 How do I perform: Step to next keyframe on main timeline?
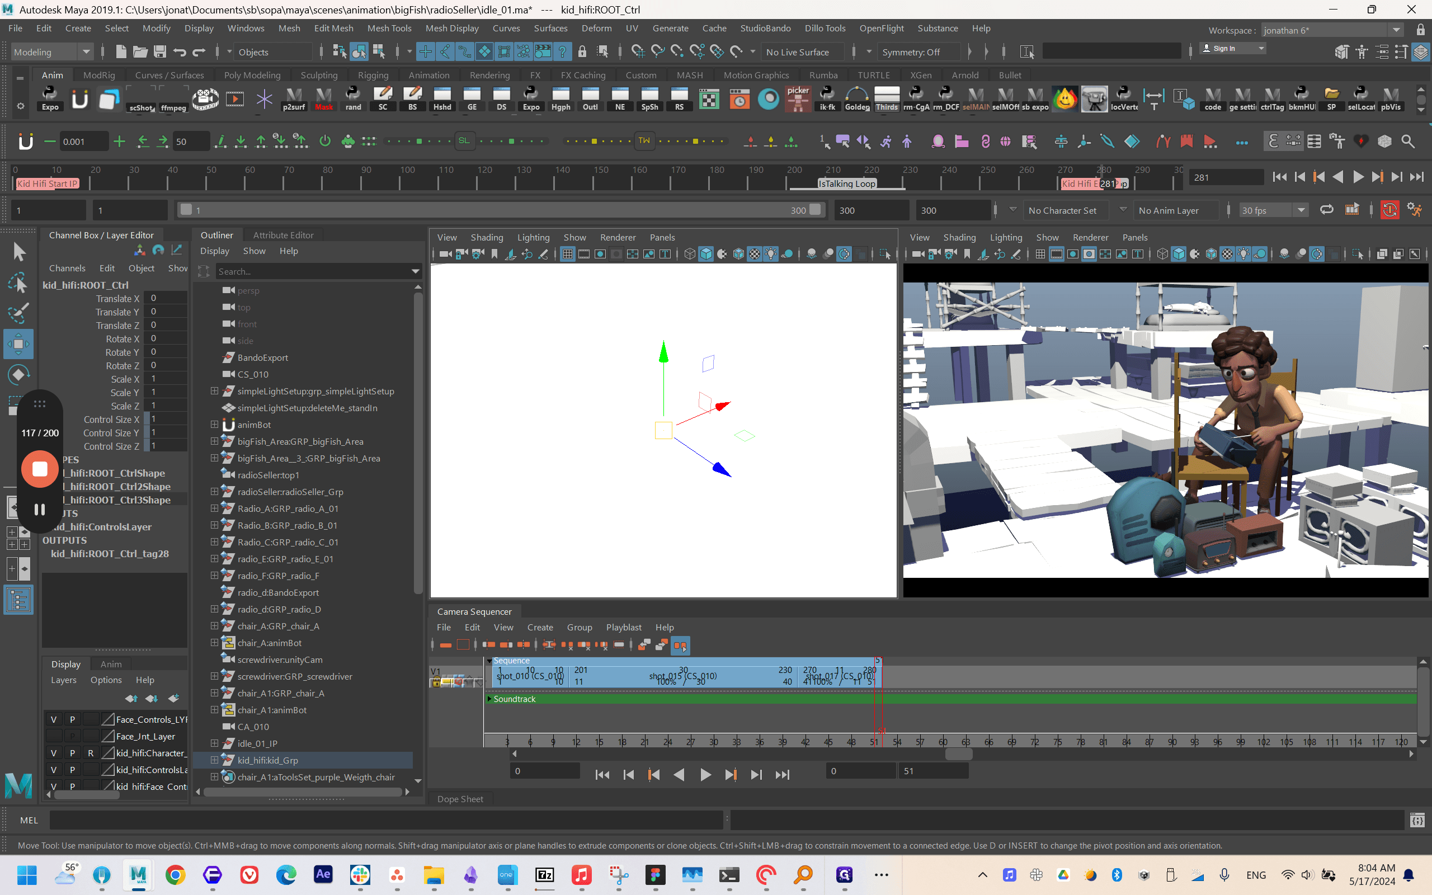click(x=1378, y=176)
